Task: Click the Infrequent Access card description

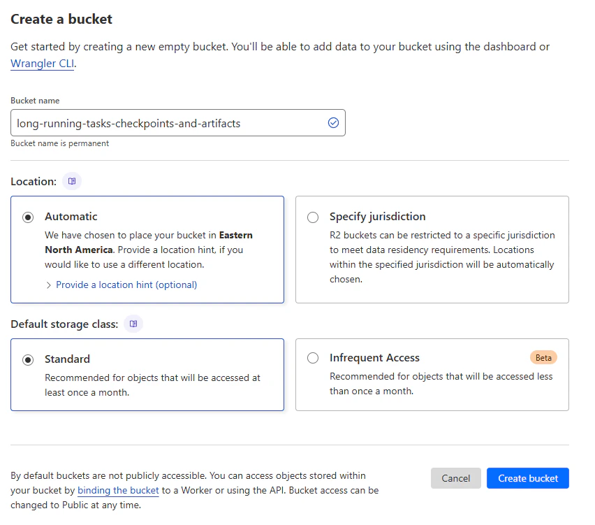Action: tap(441, 384)
